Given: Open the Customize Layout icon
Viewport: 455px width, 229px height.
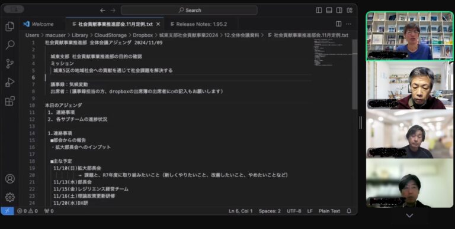Looking at the screenshot, I should [350, 10].
